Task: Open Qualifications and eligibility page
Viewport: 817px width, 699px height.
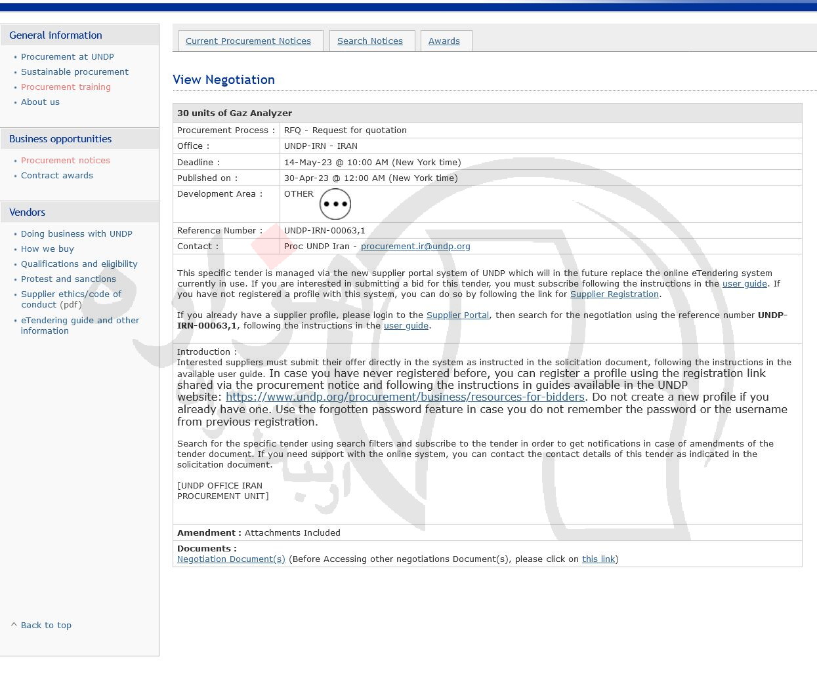Action: point(79,264)
